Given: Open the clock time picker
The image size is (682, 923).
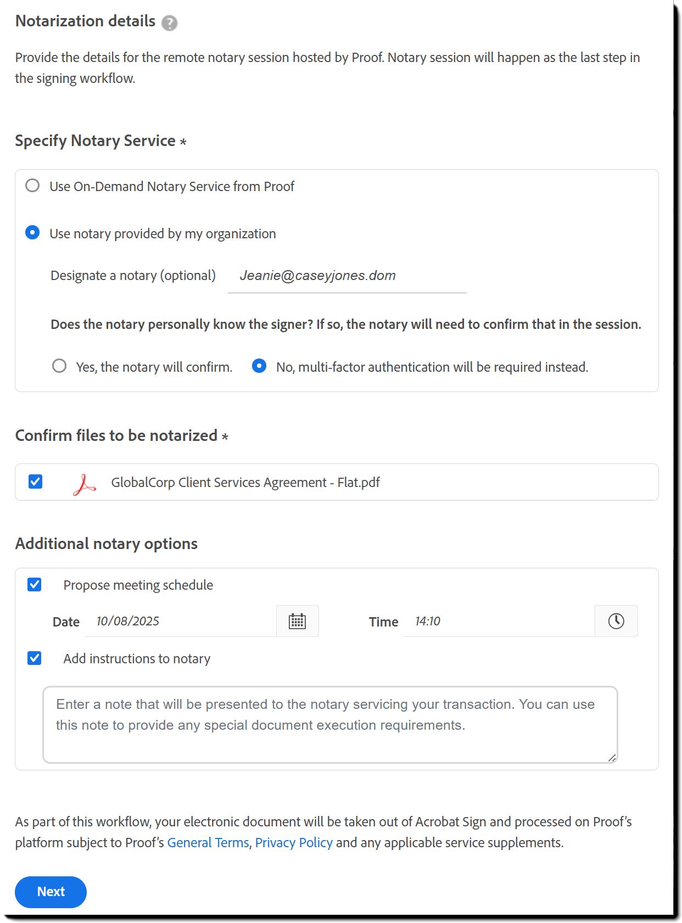Looking at the screenshot, I should pos(616,621).
